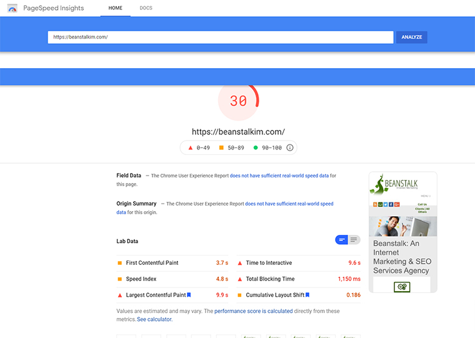Image resolution: width=475 pixels, height=338 pixels.
Task: Select the Time to Interactive value 9.6 s
Action: 354,263
